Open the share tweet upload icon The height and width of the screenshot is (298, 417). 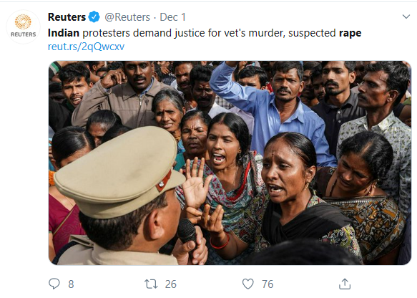point(345,284)
